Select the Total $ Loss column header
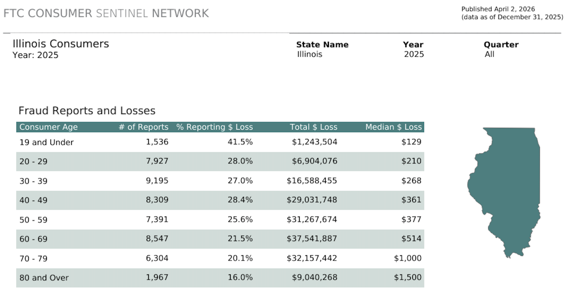Screen dimensions: 583x298 (x=313, y=127)
